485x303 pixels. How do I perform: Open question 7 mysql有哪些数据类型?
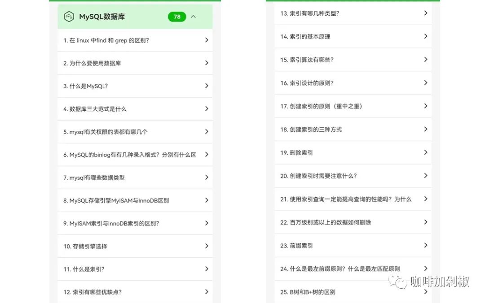click(135, 177)
